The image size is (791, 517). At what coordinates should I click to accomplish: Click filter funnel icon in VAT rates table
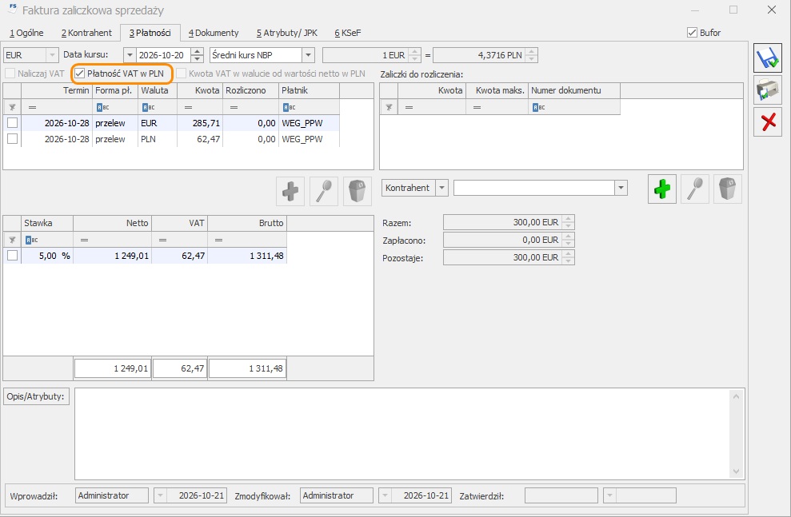12,240
